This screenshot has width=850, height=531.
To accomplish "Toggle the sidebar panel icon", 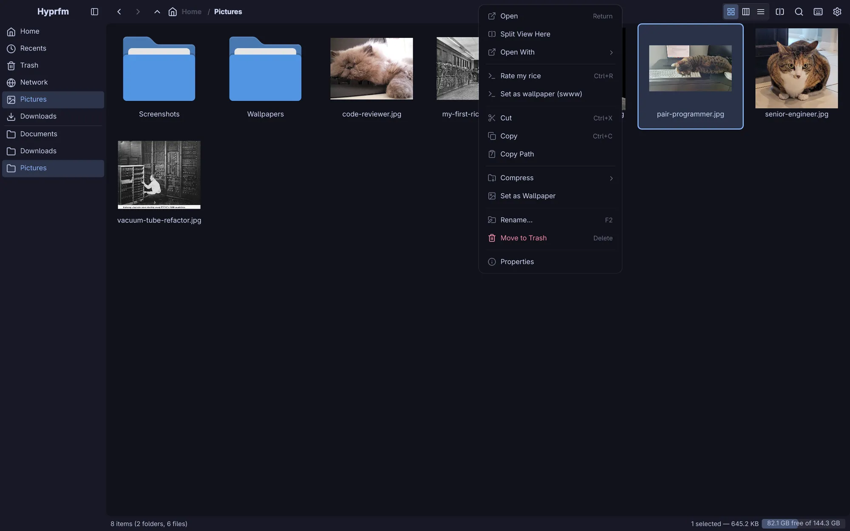I will tap(94, 12).
